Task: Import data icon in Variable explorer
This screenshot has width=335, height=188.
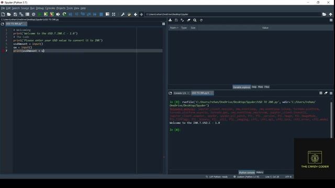Action: pos(170,20)
